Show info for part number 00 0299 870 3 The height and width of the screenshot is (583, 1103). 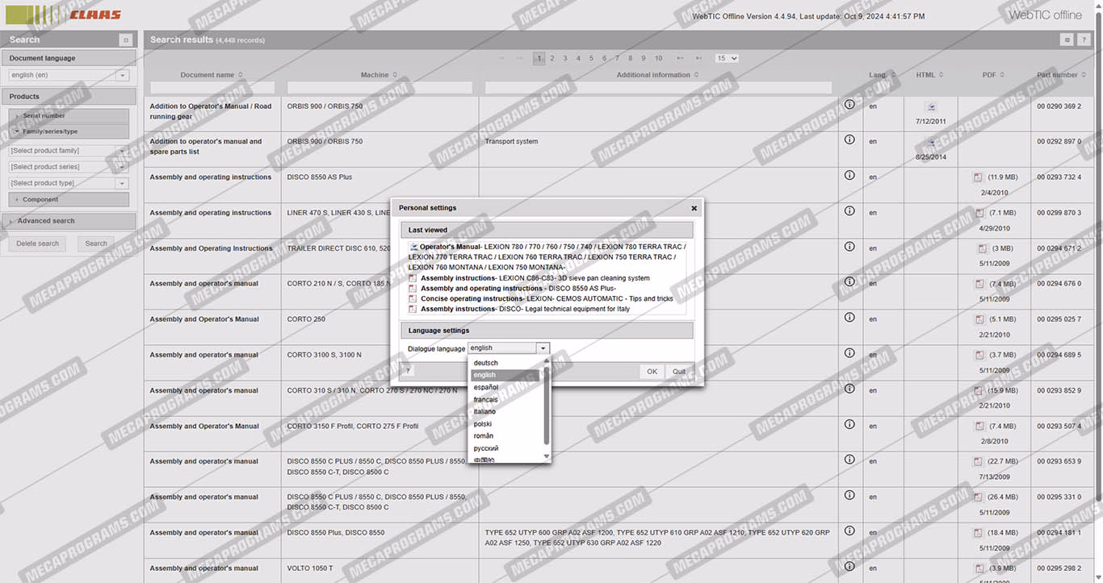point(849,210)
